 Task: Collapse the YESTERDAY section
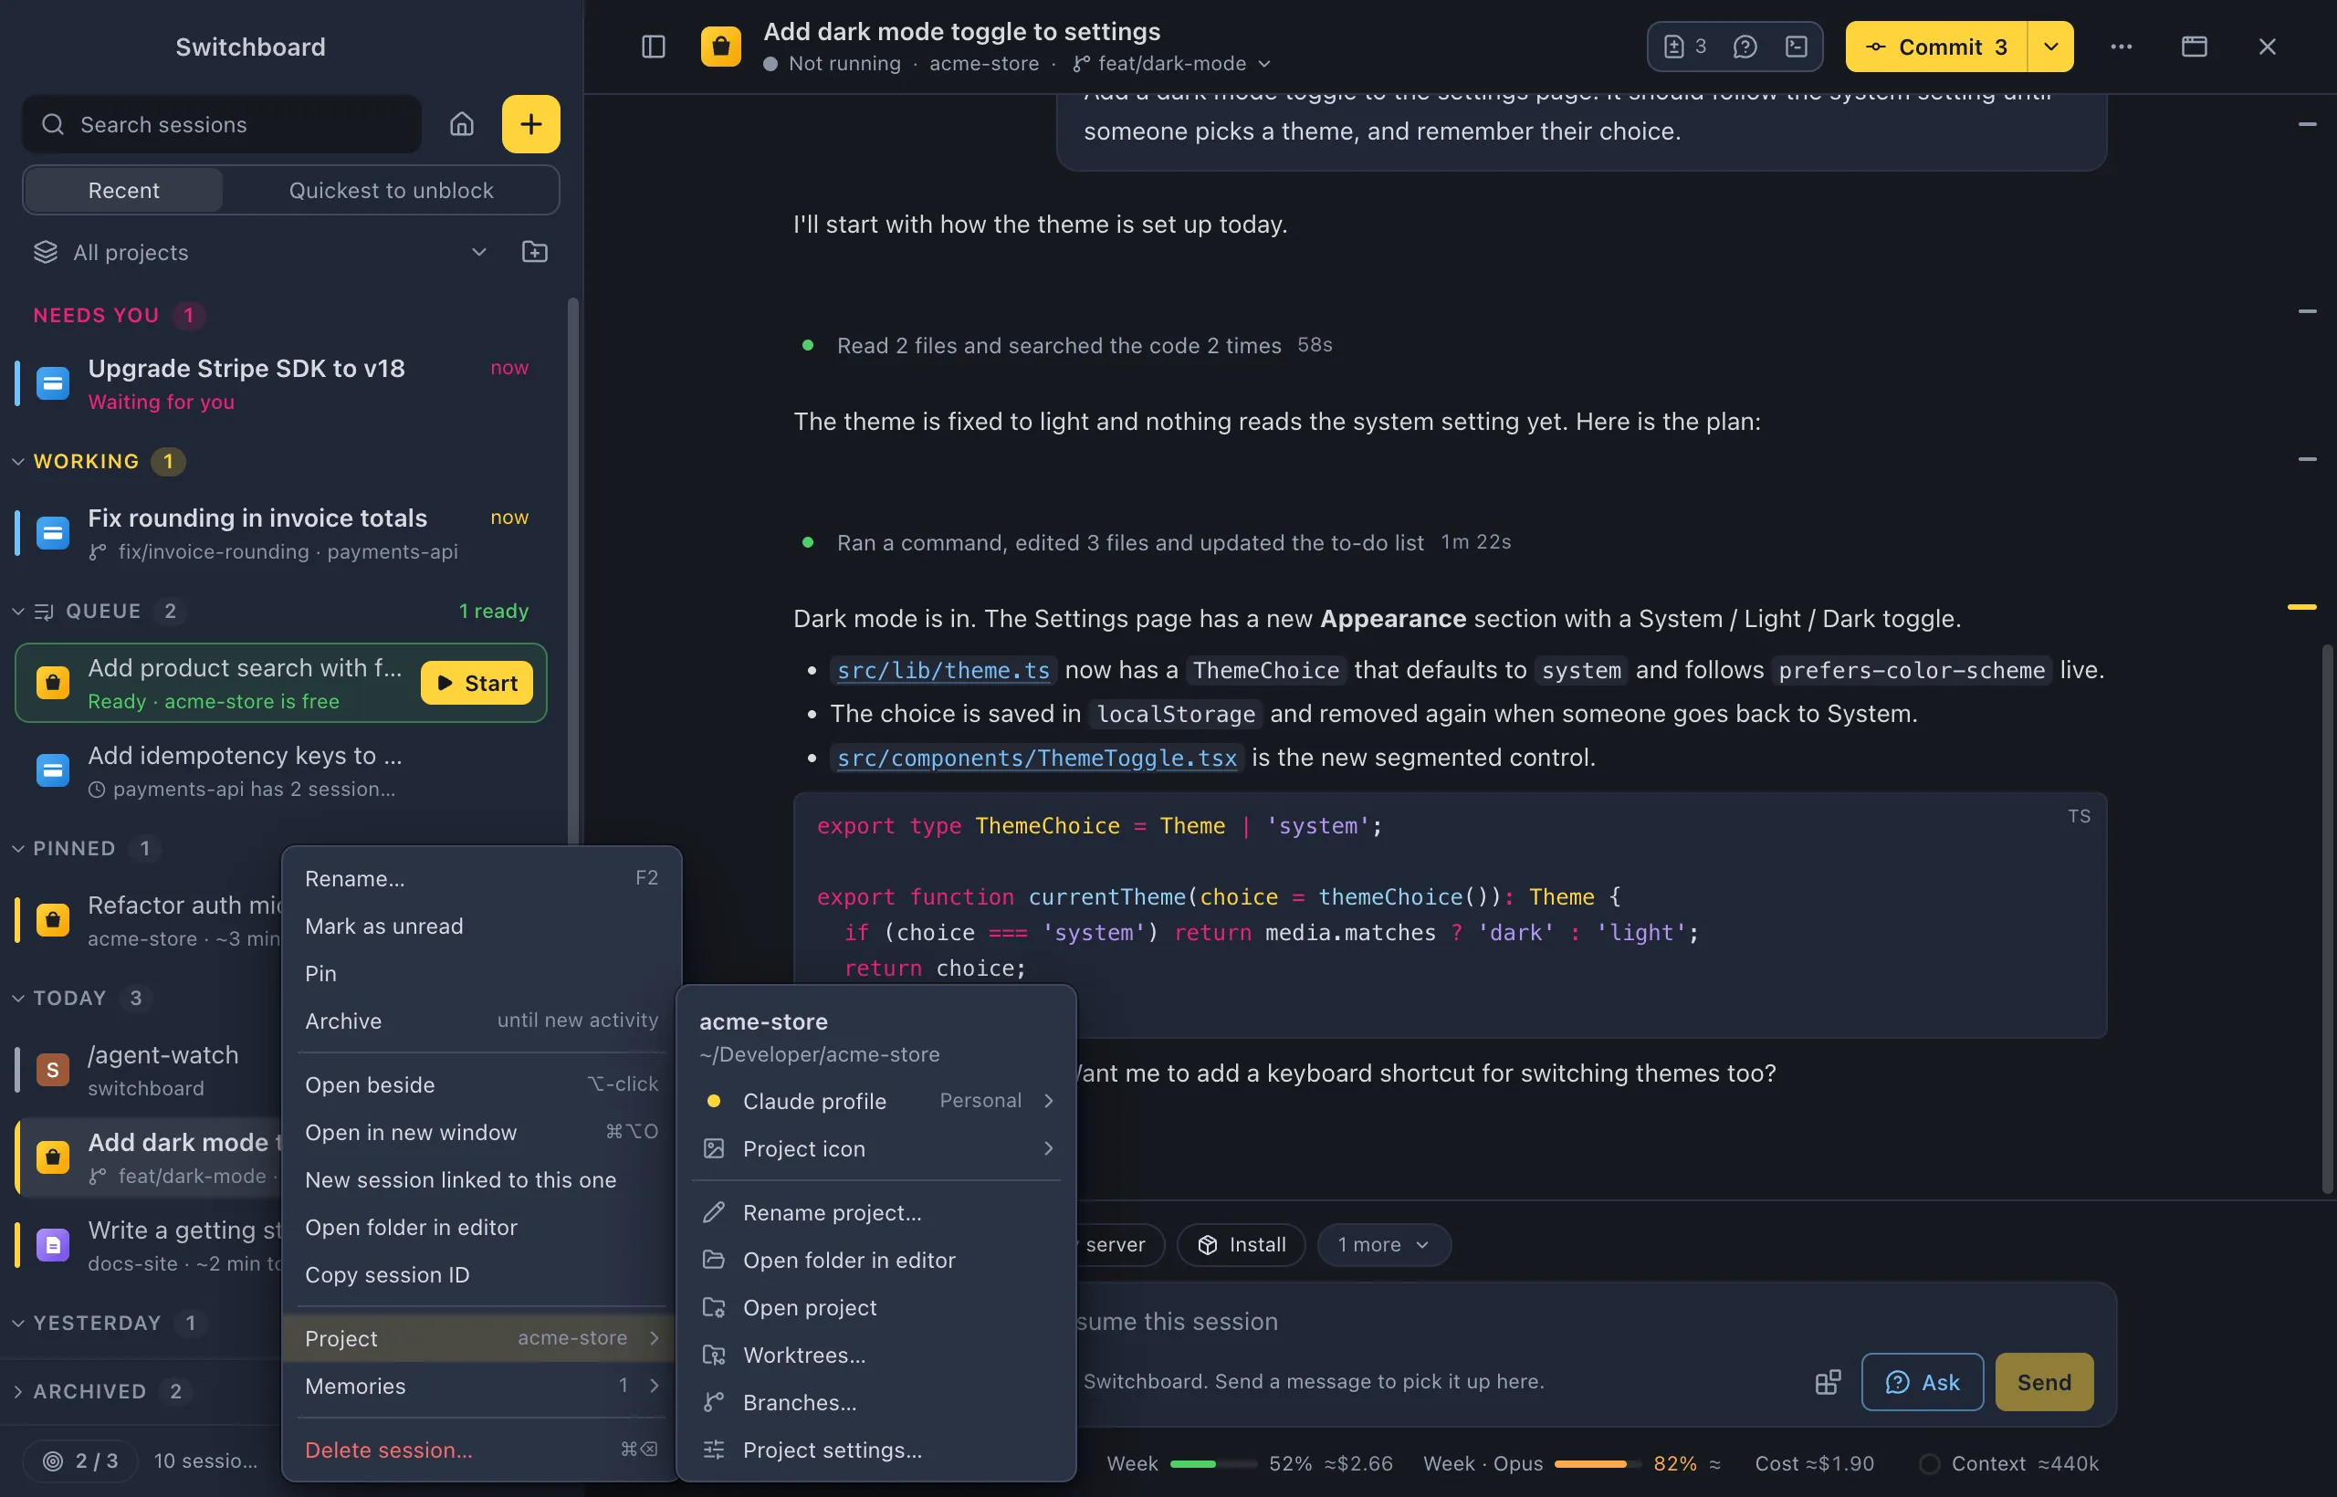[17, 1324]
